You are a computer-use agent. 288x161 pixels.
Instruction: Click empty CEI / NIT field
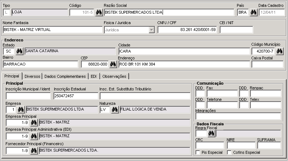(x=236, y=30)
